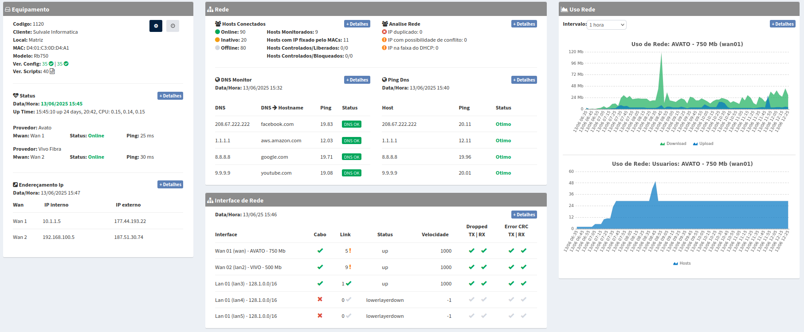Open Detalhes for Analise Rede

pos(524,24)
